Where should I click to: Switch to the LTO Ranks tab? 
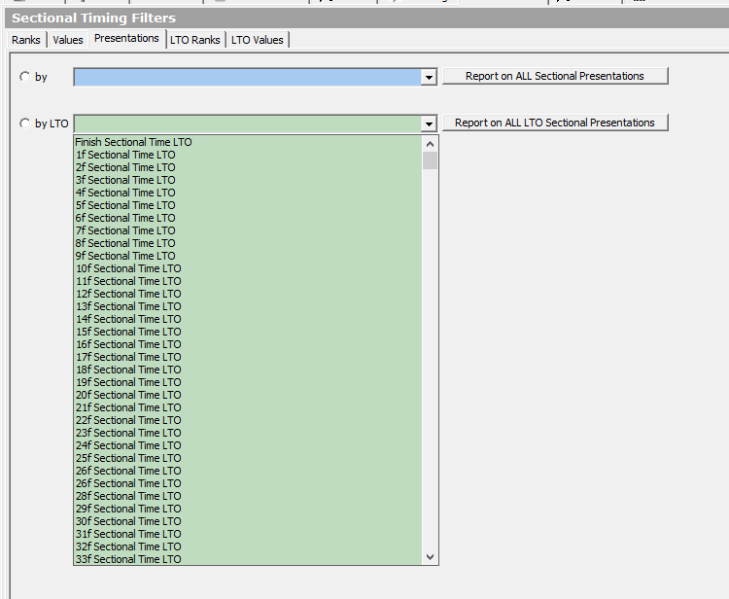coord(195,40)
